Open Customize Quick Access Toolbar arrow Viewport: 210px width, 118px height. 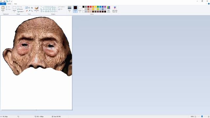coord(11,1)
